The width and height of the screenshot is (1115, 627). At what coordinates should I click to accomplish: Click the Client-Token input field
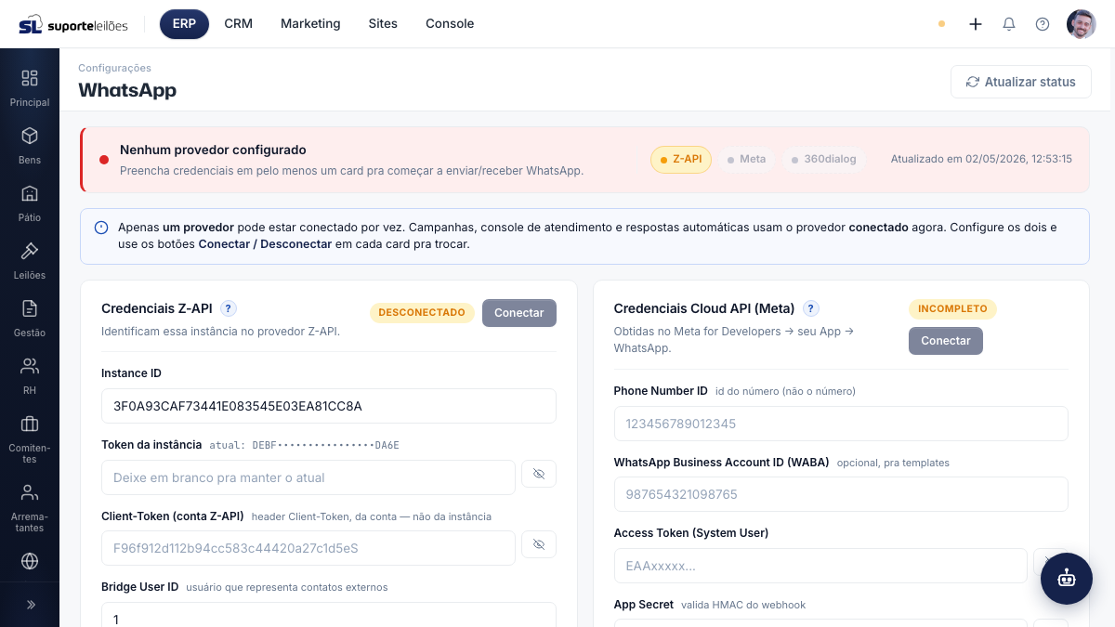point(308,548)
